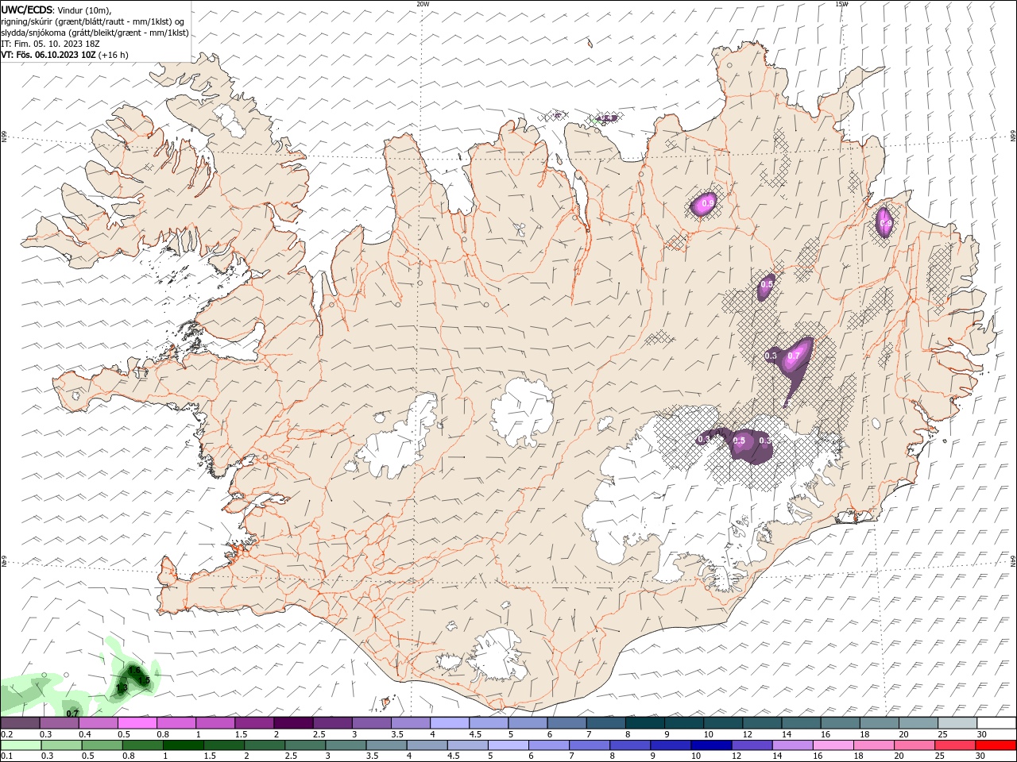This screenshot has width=1017, height=762.
Task: Pick the white 30 swatch in the upper legend row
Action: [996, 723]
